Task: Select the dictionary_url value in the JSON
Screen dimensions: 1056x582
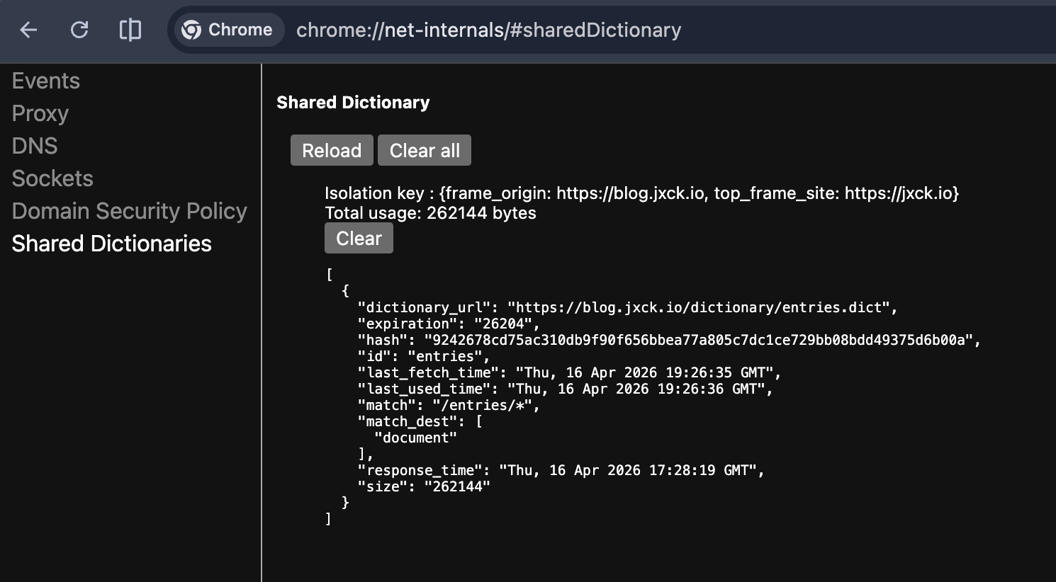Action: (x=702, y=307)
